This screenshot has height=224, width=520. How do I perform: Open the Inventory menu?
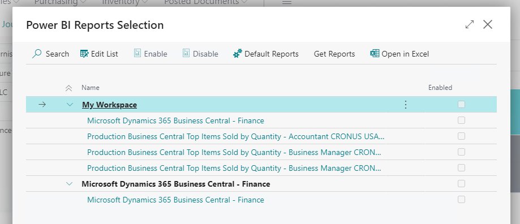(124, 2)
